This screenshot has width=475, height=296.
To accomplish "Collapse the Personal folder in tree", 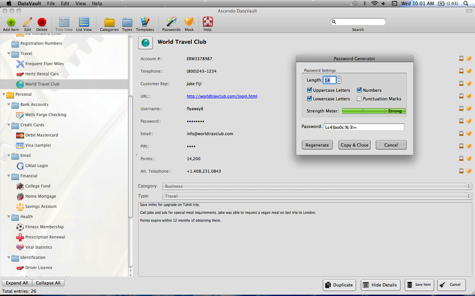I will pos(5,94).
